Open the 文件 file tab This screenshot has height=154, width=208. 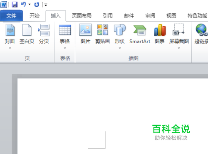[11, 16]
